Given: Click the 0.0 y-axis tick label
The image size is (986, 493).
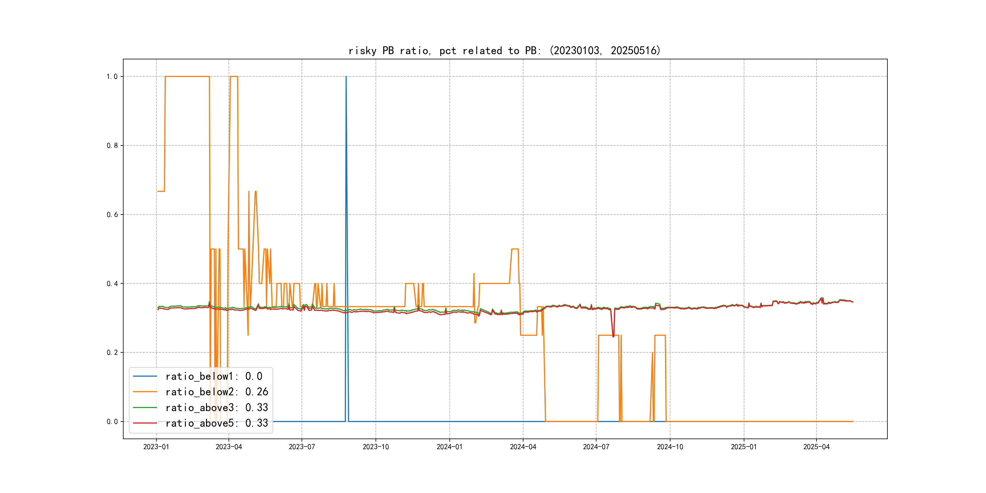Looking at the screenshot, I should (x=112, y=421).
